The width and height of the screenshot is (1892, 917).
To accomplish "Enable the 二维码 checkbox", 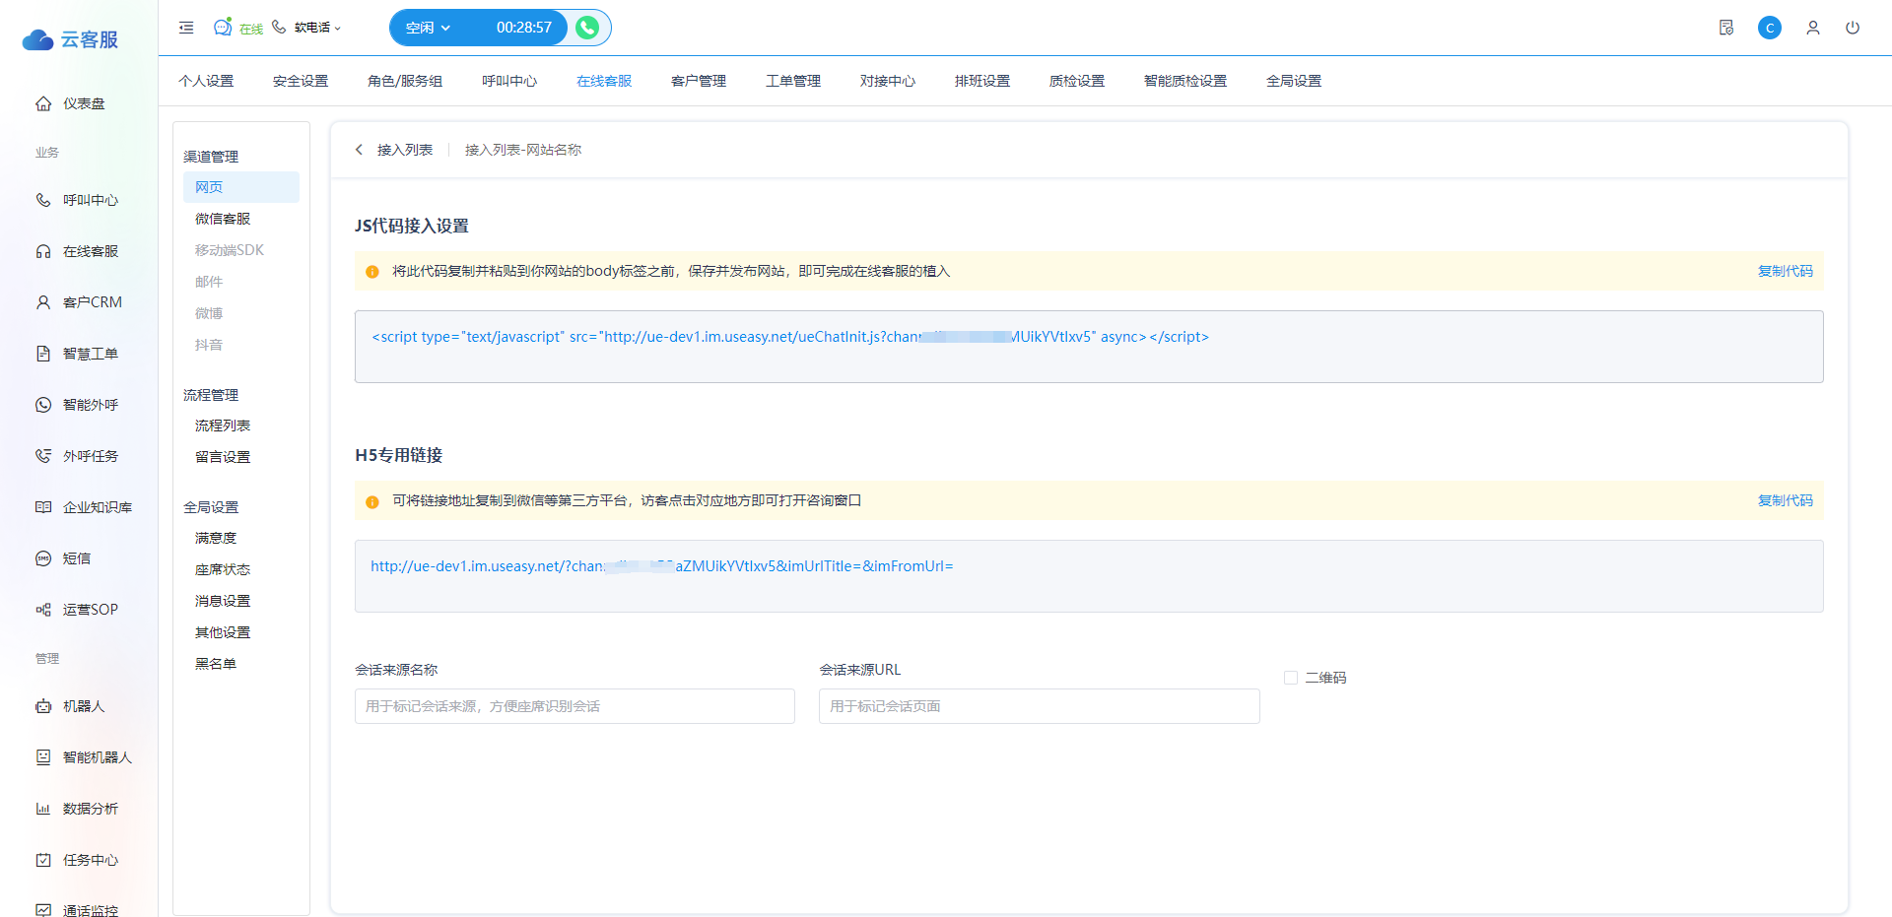I will [1291, 678].
